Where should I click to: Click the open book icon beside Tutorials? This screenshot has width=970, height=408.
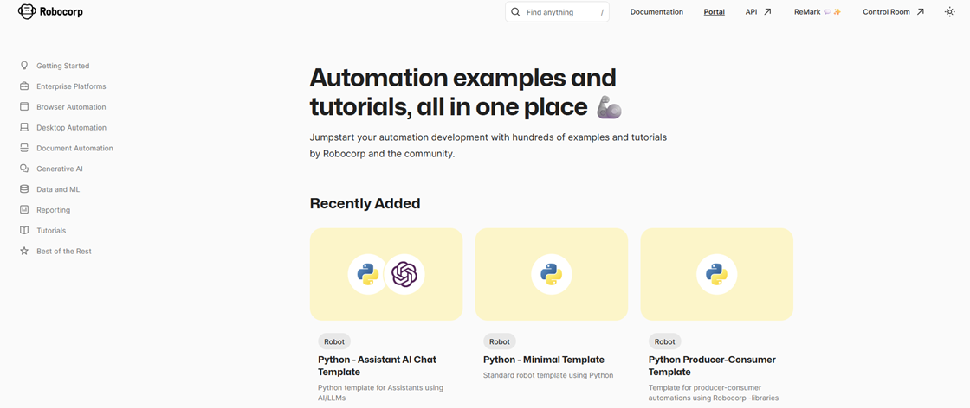(x=24, y=230)
